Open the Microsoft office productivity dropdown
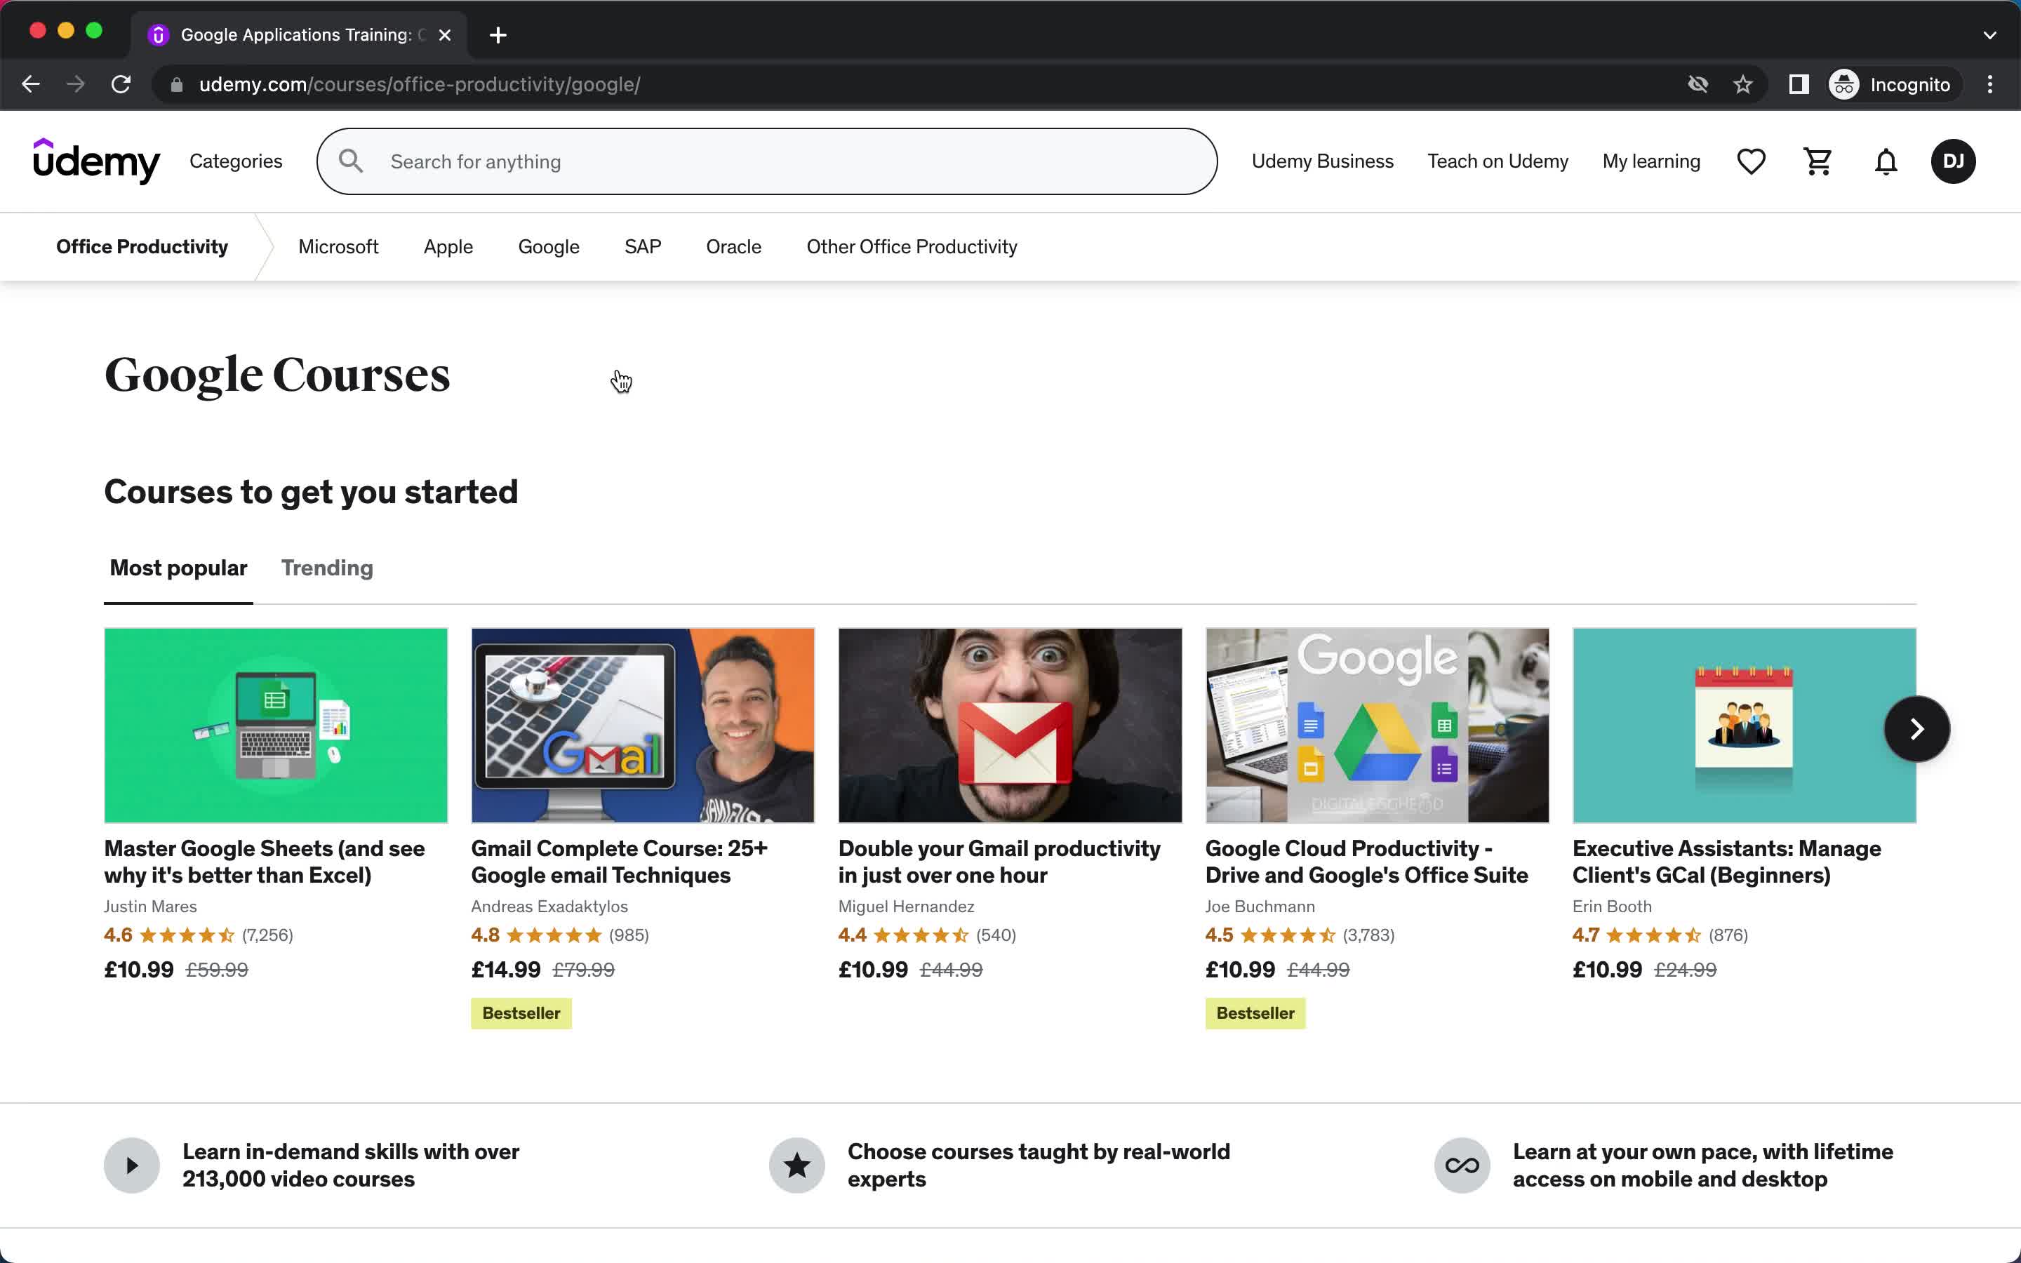 (x=336, y=246)
